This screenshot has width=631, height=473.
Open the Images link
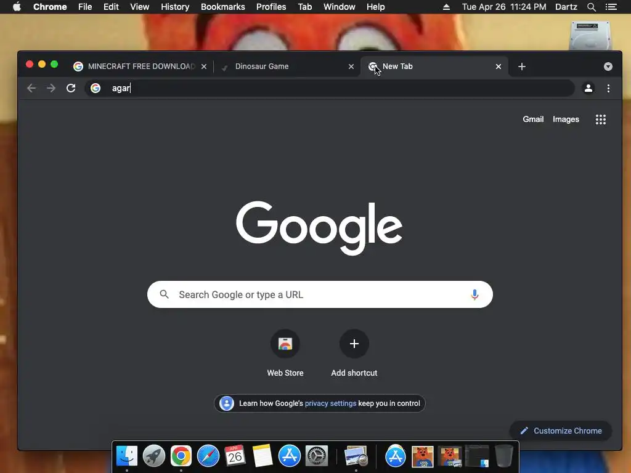point(566,119)
